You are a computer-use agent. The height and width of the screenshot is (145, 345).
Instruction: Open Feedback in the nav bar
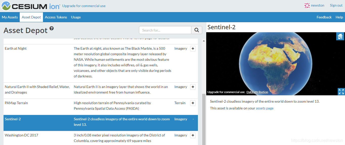coord(324,17)
